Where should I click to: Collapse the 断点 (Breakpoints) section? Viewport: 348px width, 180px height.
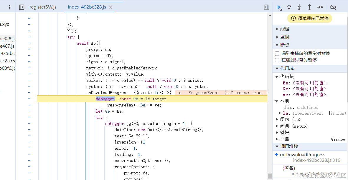tap(277, 45)
